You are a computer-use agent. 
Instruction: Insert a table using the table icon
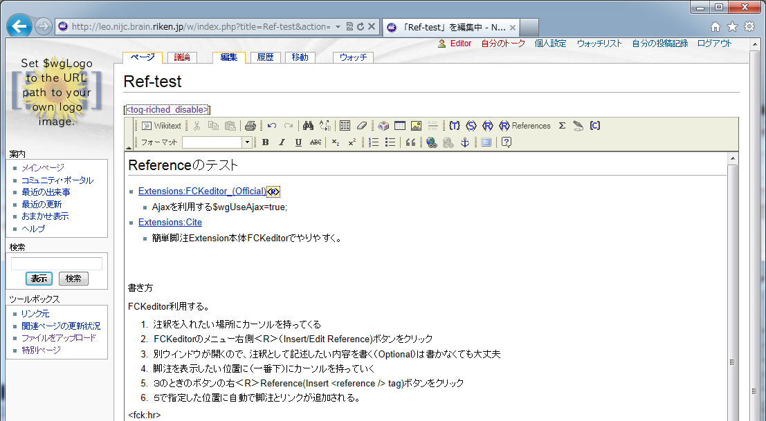tap(400, 126)
